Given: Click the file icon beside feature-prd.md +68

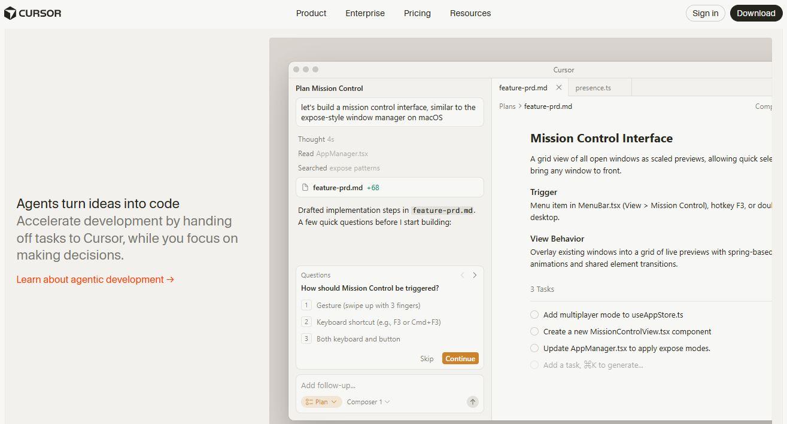Looking at the screenshot, I should click(x=305, y=187).
